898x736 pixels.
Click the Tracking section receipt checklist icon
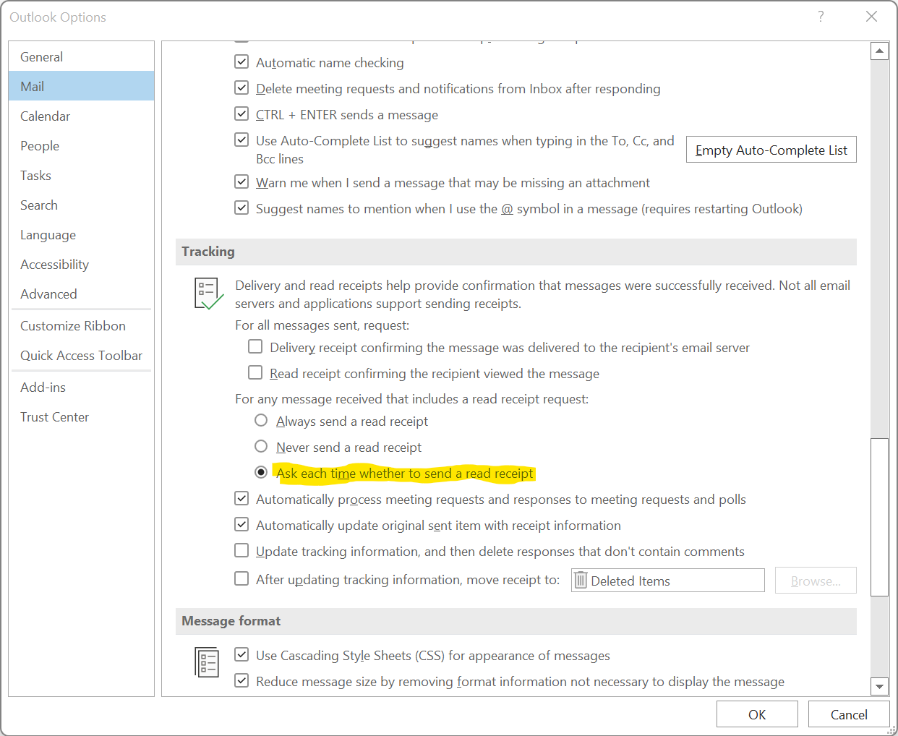(x=208, y=294)
